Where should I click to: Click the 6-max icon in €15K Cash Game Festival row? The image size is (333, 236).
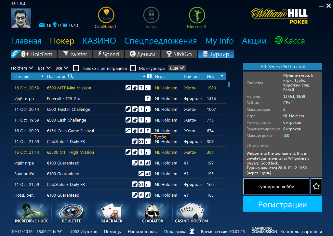click(141, 131)
